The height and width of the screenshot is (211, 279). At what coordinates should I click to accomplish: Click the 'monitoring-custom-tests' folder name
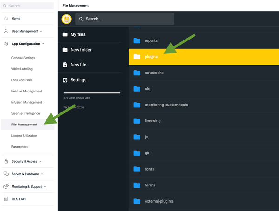166,105
